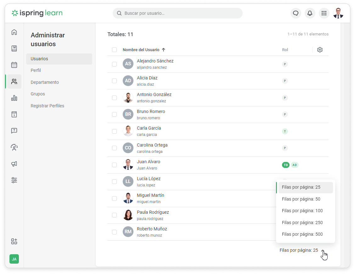The width and height of the screenshot is (355, 274).
Task: Click the reports bar chart icon
Action: click(x=14, y=98)
